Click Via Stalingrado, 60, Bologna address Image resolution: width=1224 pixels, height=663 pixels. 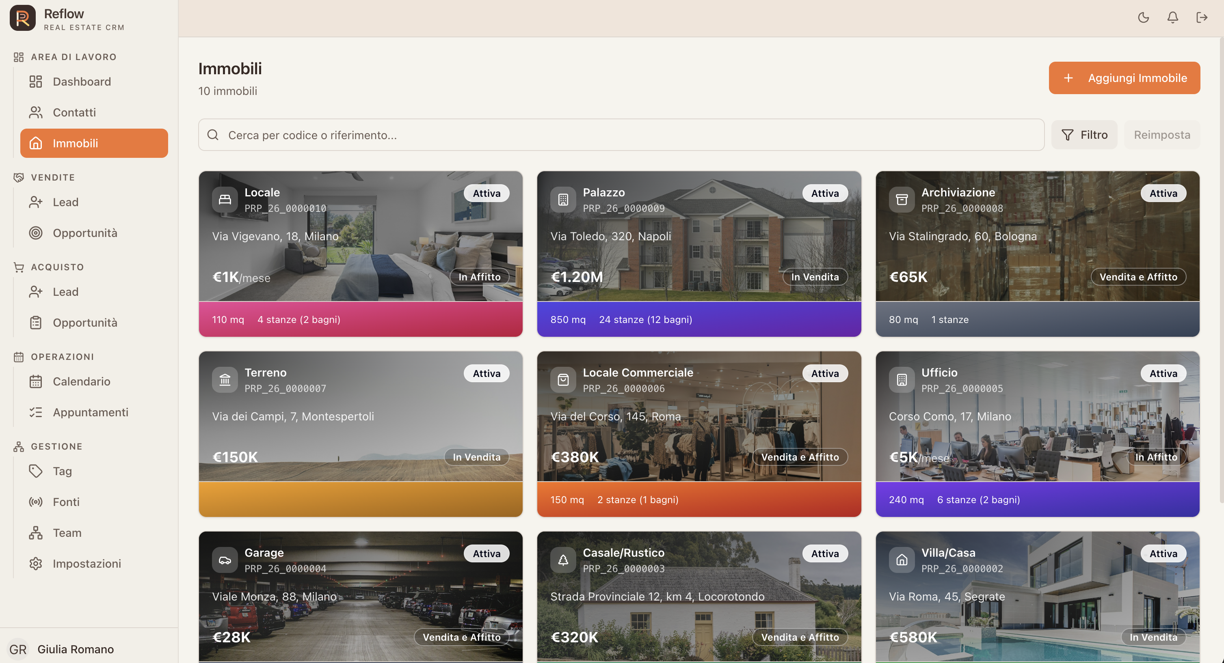coord(962,236)
